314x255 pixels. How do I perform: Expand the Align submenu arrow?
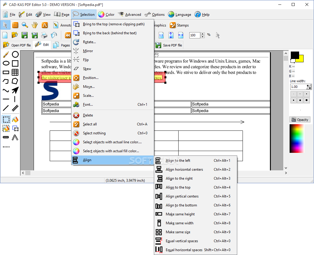tap(150, 160)
